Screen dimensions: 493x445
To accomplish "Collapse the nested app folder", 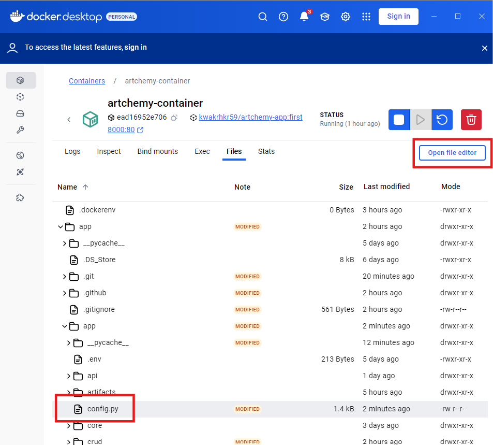I will click(65, 326).
